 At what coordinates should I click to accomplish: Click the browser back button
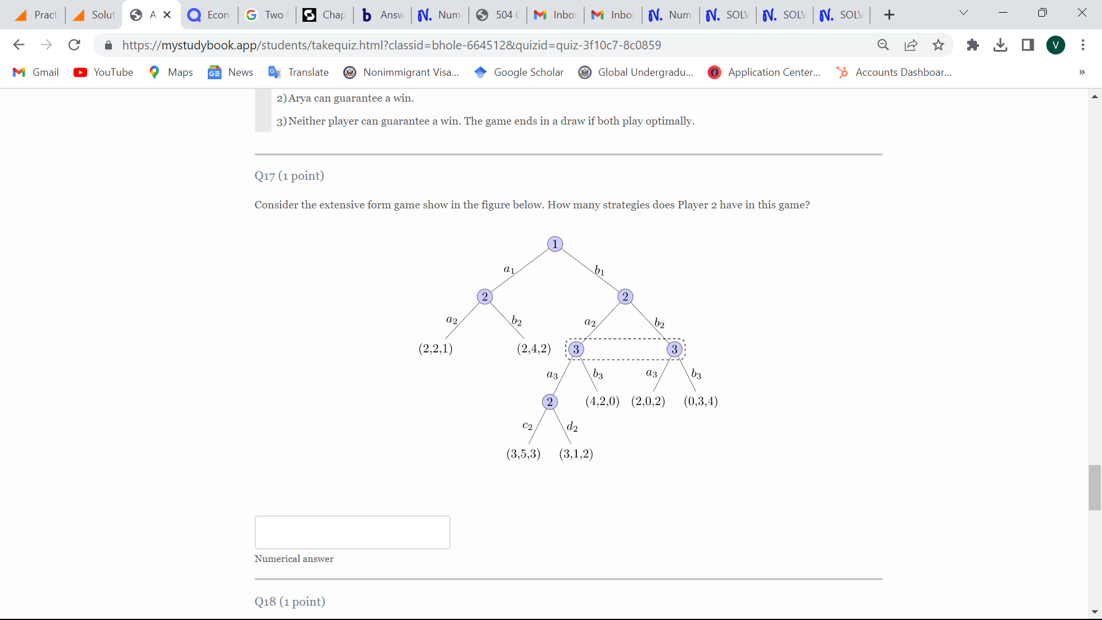(x=19, y=45)
